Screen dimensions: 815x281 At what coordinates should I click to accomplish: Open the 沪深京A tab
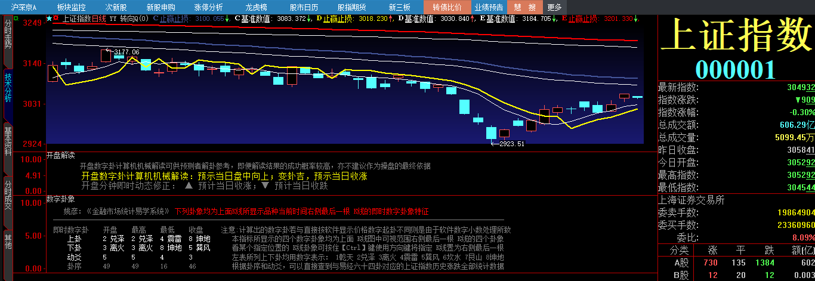(x=24, y=7)
